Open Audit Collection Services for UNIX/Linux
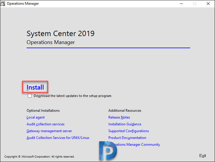Viewport: 215px width, 162px height. [x=58, y=138]
